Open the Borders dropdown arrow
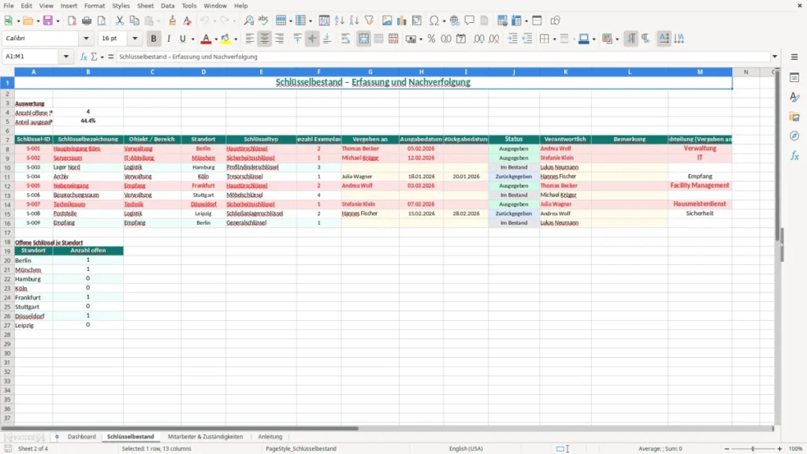Viewport: 807px width, 454px height. coord(554,39)
